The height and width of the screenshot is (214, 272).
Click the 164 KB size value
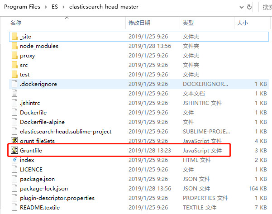pyautogui.click(x=258, y=189)
